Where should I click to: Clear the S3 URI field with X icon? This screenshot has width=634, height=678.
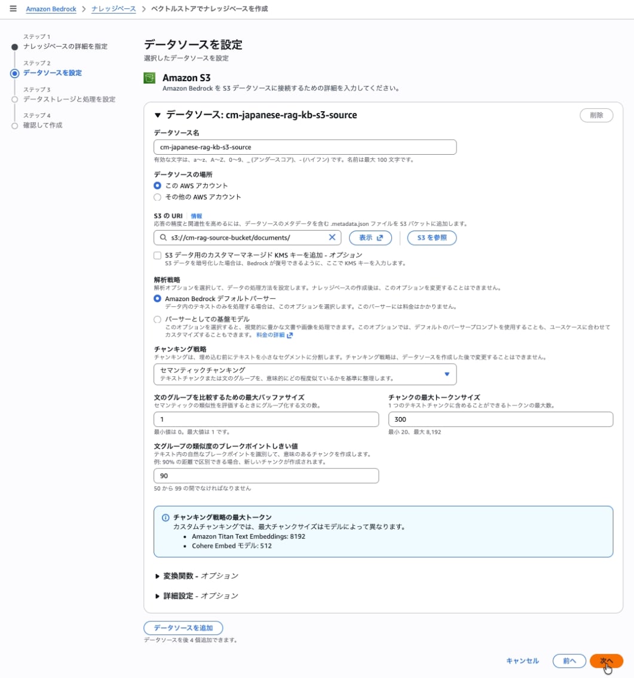pyautogui.click(x=332, y=238)
